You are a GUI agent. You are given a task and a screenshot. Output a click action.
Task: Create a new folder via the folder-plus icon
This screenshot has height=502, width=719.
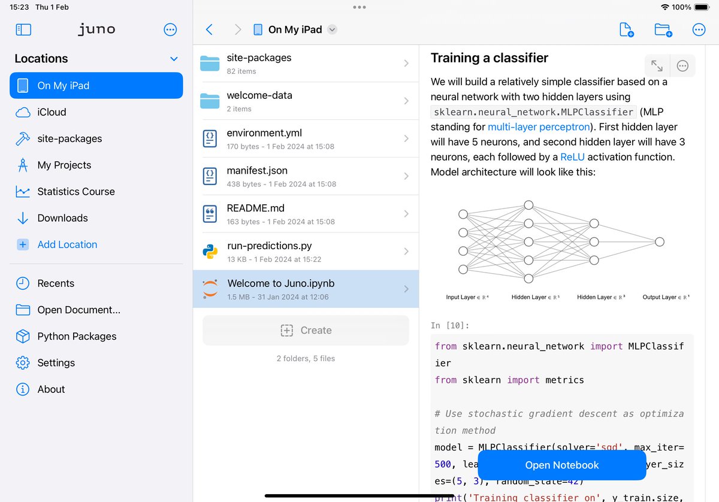coord(663,29)
